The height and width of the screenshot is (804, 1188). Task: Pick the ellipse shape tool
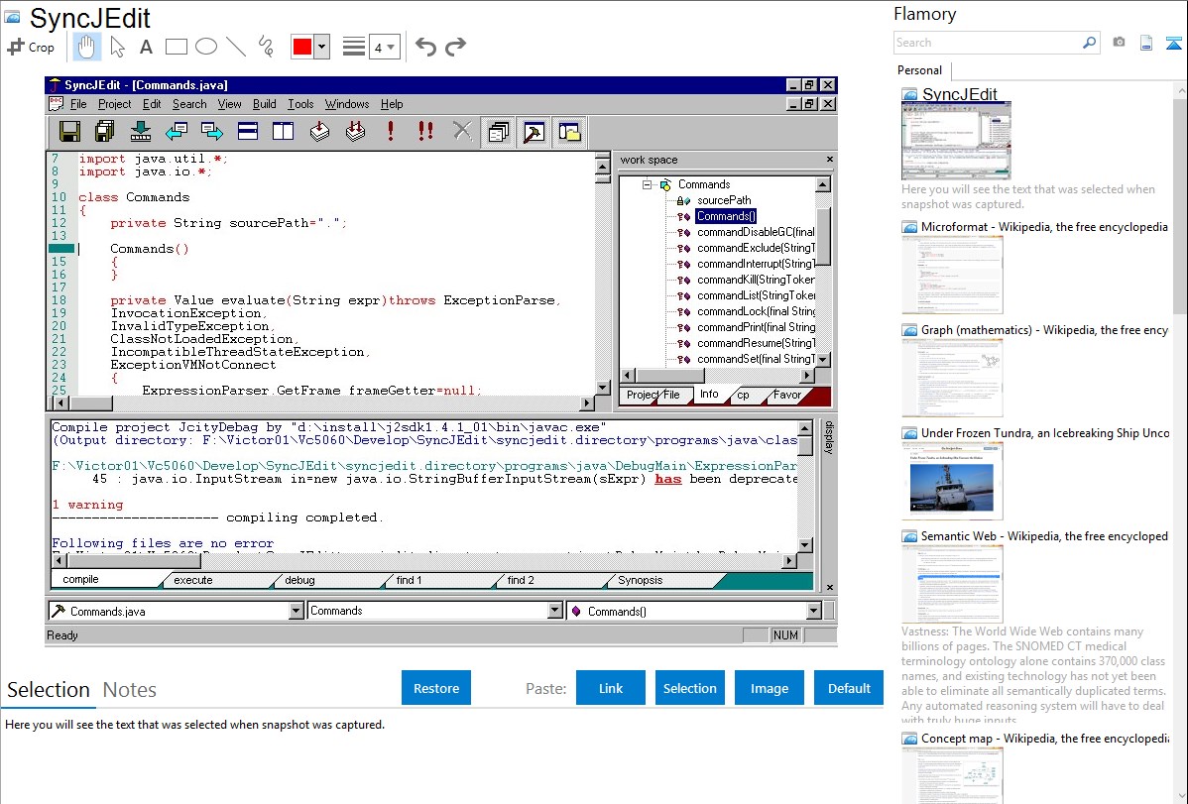point(206,47)
